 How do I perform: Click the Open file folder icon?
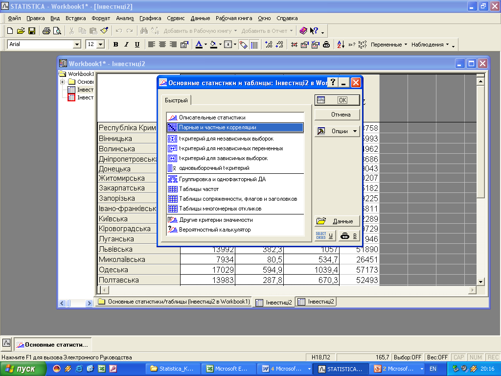pyautogui.click(x=21, y=31)
